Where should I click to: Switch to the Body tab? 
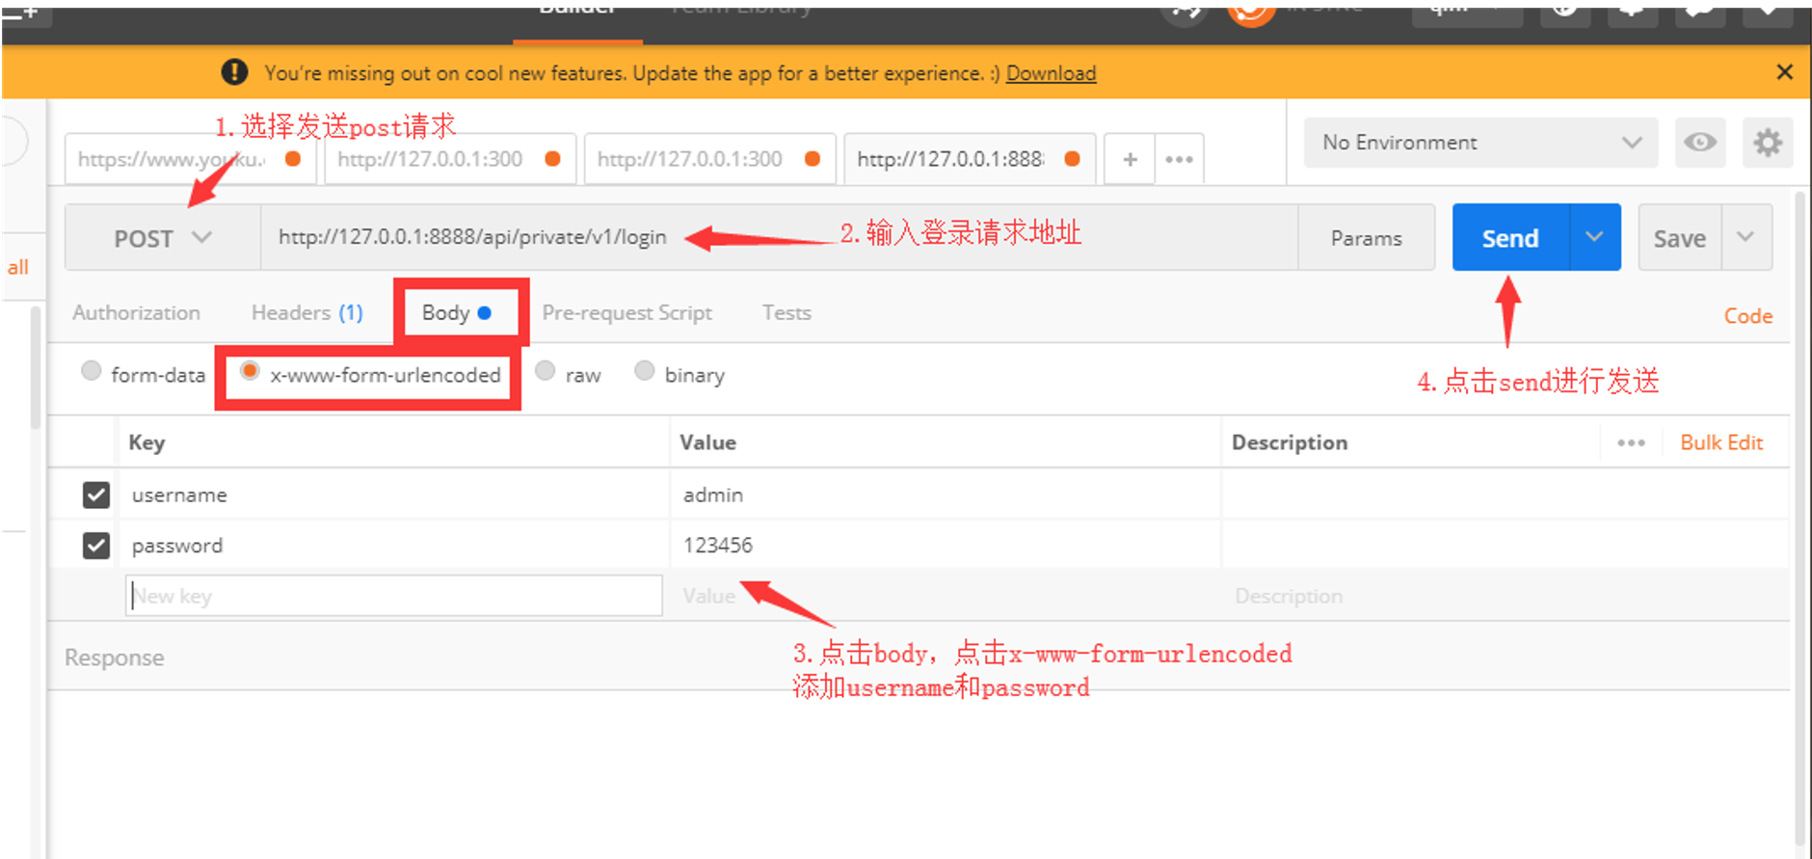point(457,312)
